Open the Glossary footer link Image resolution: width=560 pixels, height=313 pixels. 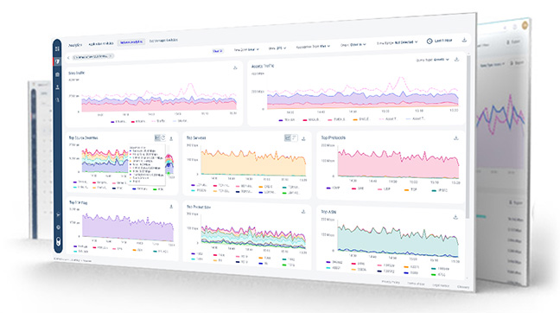[463, 286]
